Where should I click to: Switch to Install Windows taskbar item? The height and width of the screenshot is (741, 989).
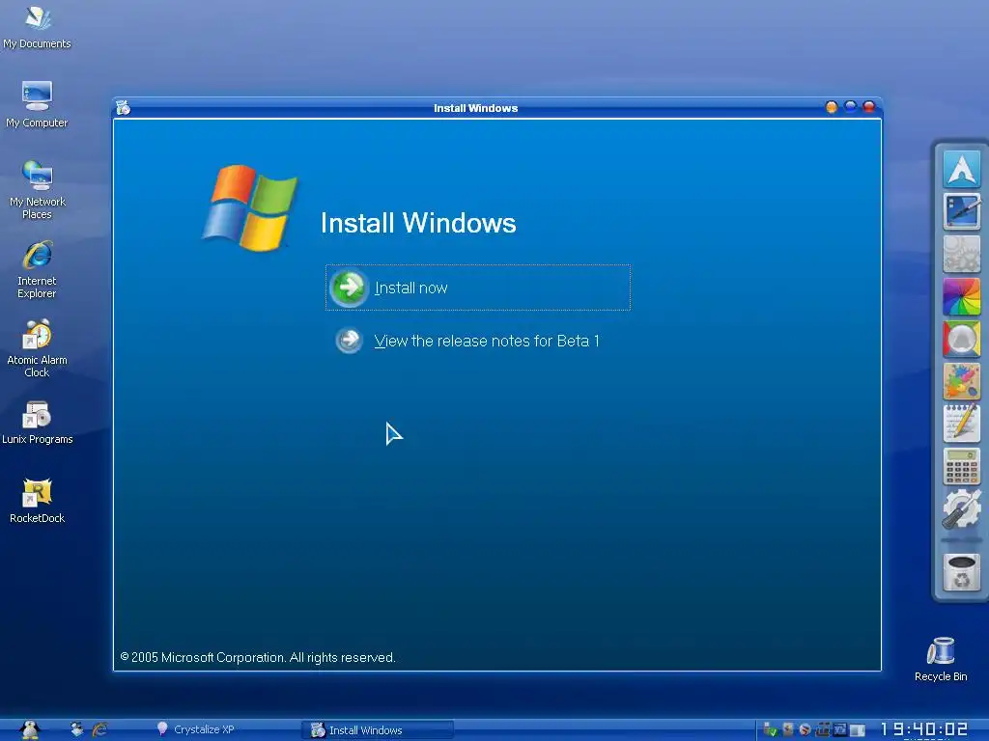[378, 729]
